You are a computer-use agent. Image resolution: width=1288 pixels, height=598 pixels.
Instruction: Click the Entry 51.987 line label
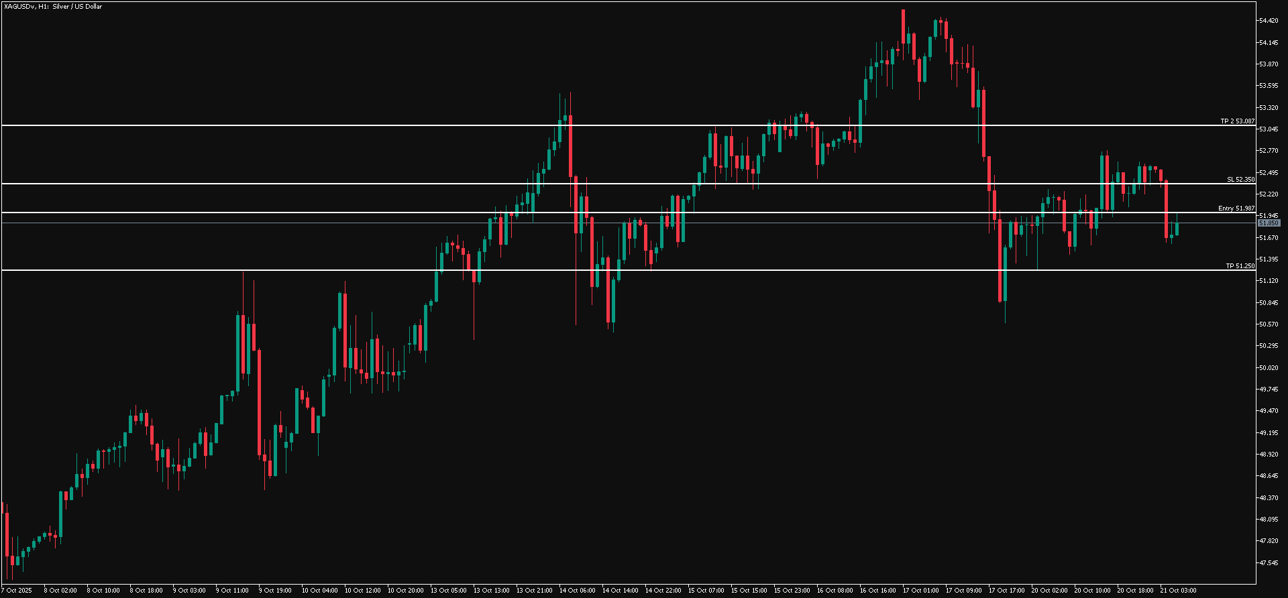pos(1236,208)
